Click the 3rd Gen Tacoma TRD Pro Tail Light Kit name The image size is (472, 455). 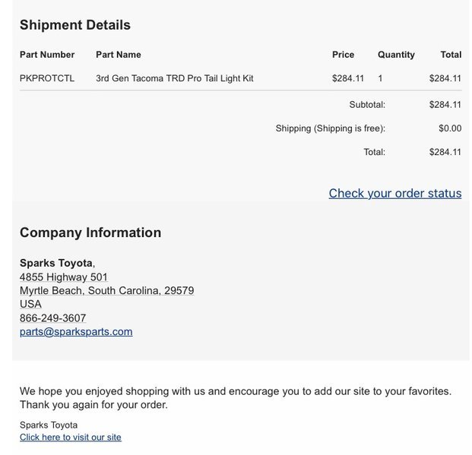coord(175,78)
